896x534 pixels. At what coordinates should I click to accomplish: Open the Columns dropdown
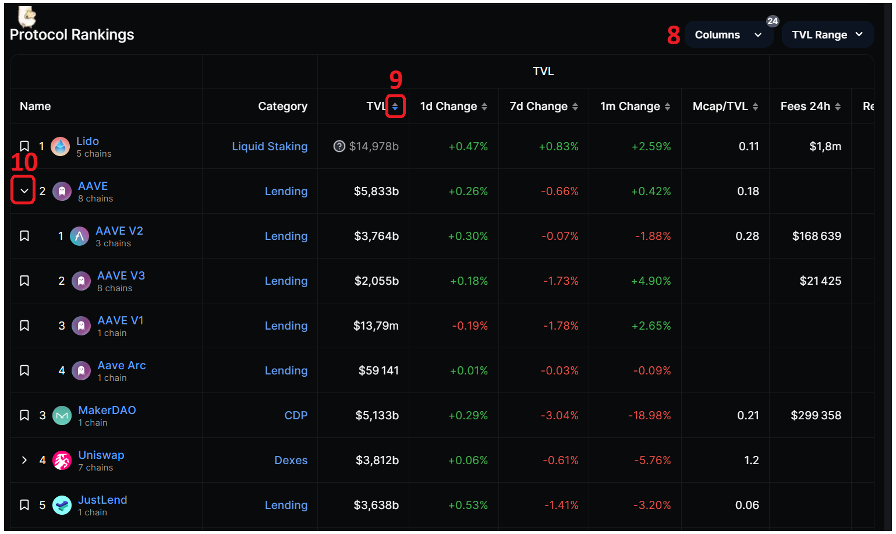pyautogui.click(x=728, y=35)
